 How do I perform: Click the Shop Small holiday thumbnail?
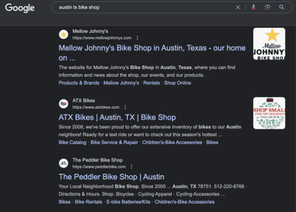269,113
